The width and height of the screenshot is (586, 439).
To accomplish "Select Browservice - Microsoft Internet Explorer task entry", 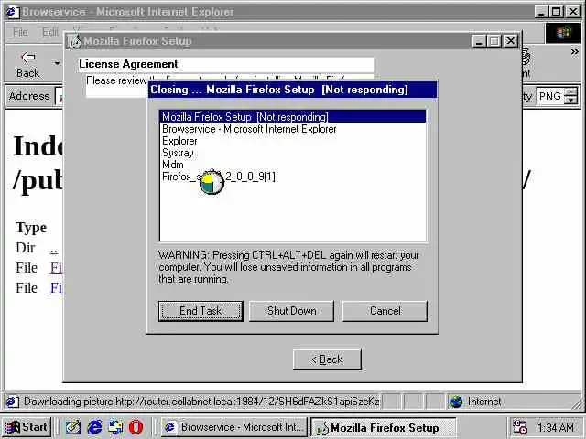I will click(x=293, y=129).
